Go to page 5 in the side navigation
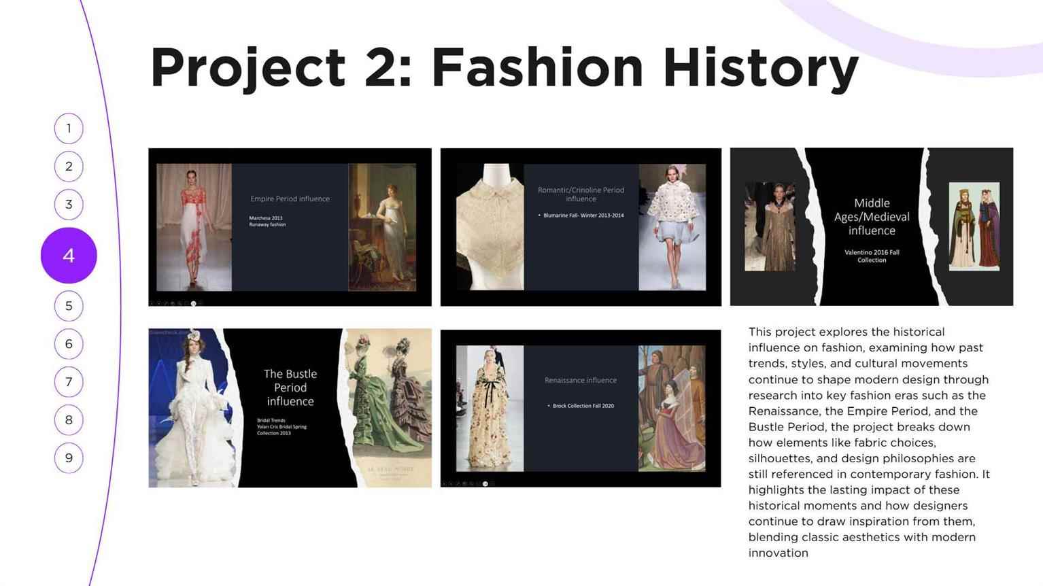1043x586 pixels. pos(69,306)
